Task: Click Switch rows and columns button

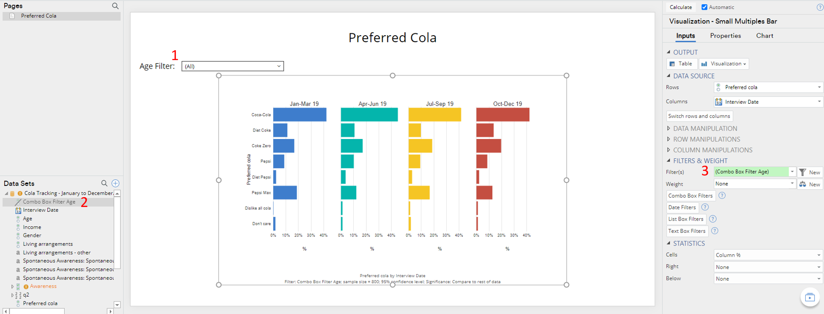Action: click(699, 116)
